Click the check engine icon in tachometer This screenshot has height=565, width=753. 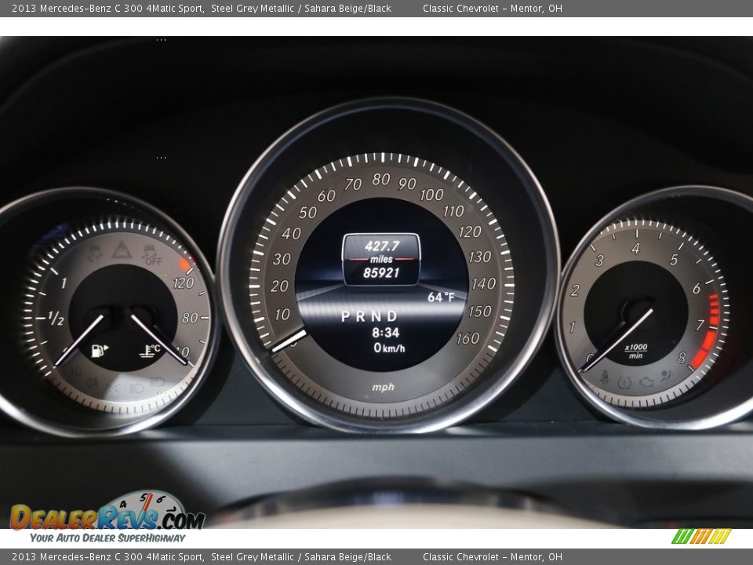646,382
